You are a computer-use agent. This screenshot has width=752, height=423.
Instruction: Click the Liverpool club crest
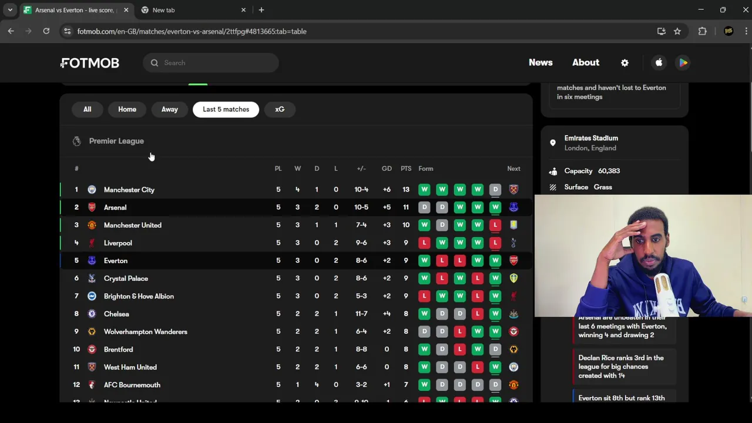92,243
